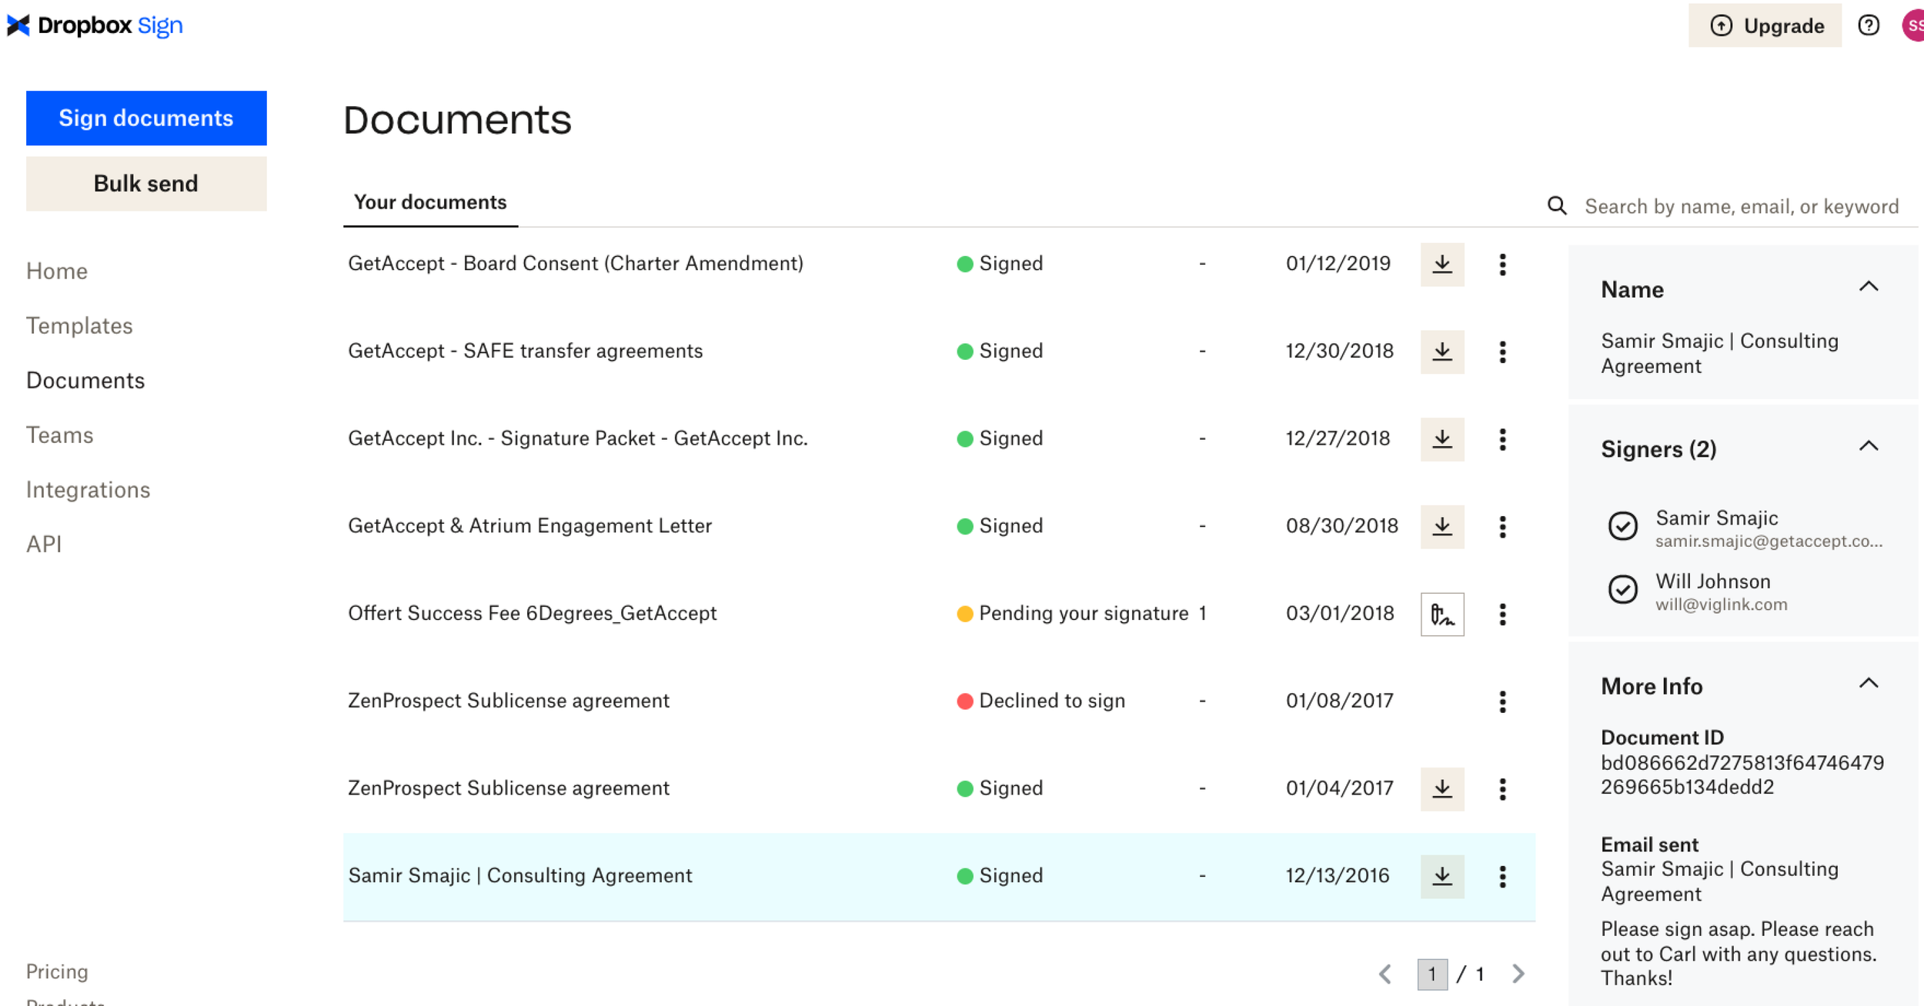Download the signed ZenProspect Sublicense agreement

[1442, 789]
